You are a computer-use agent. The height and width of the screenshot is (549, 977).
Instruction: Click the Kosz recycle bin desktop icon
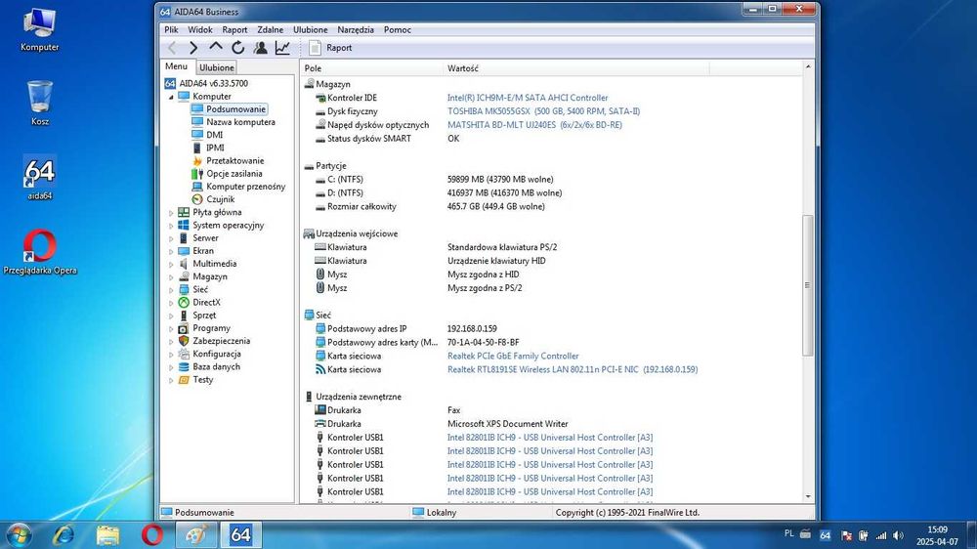click(x=40, y=103)
